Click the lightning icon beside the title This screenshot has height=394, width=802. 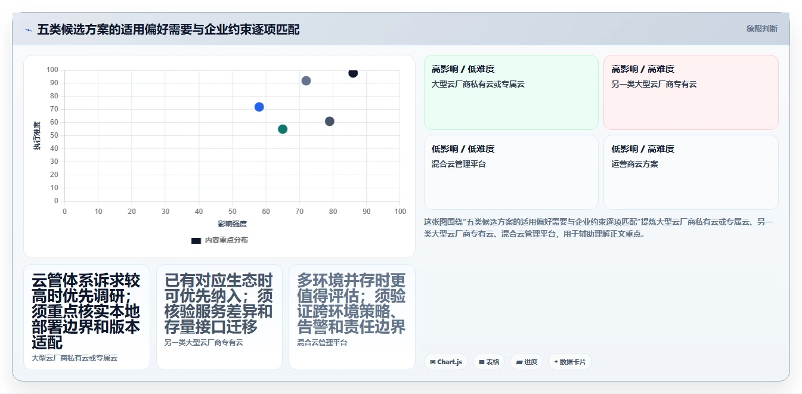tap(28, 30)
